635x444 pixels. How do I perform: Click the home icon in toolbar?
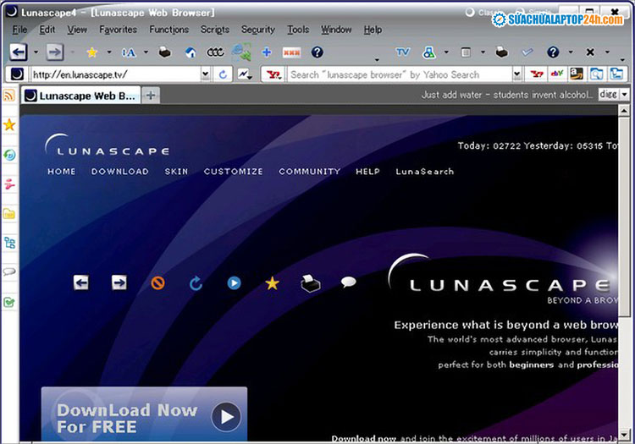pyautogui.click(x=190, y=52)
